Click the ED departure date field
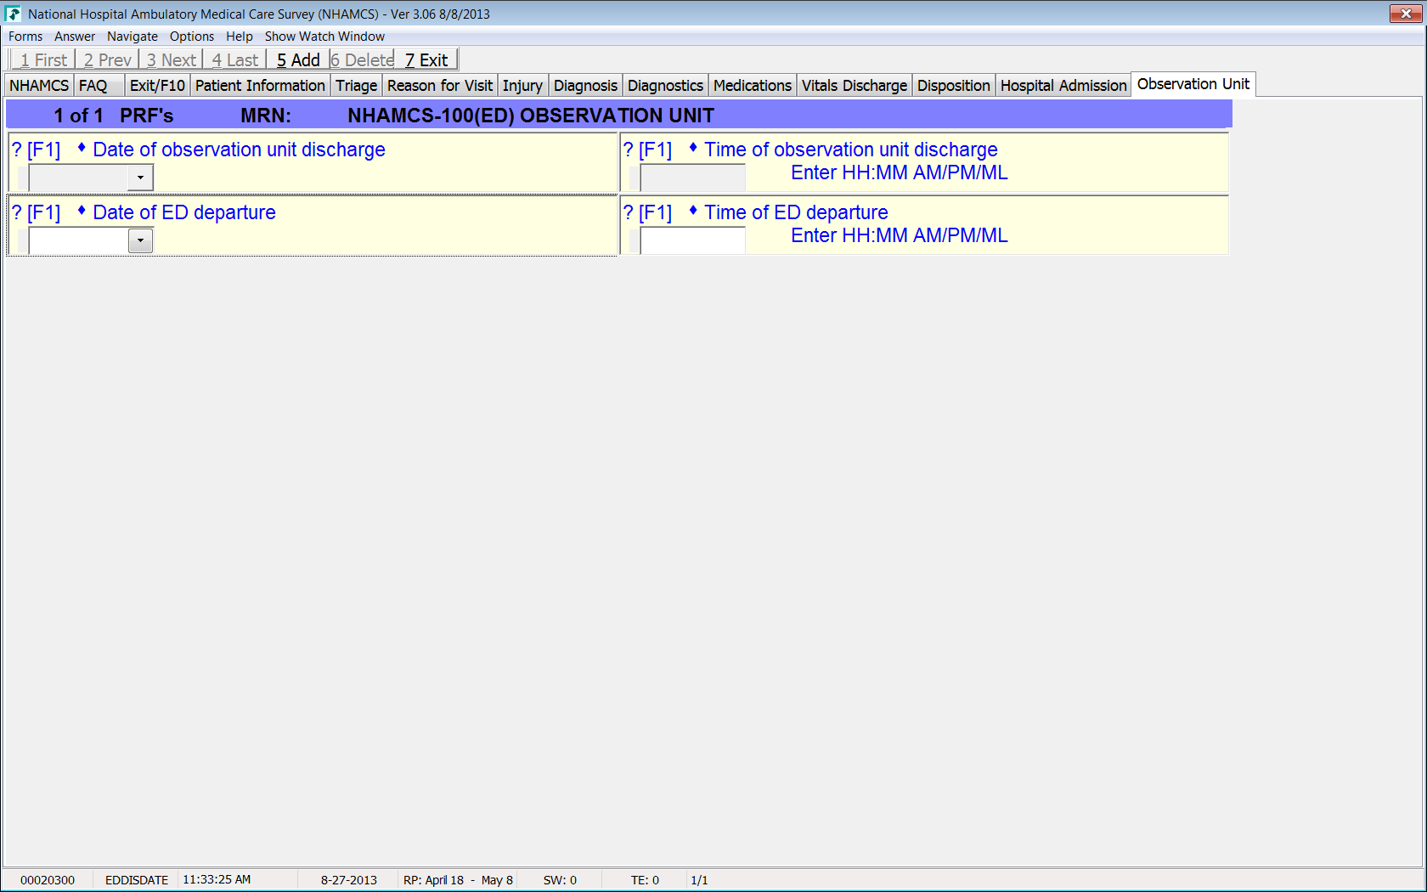This screenshot has width=1427, height=892. (x=79, y=240)
